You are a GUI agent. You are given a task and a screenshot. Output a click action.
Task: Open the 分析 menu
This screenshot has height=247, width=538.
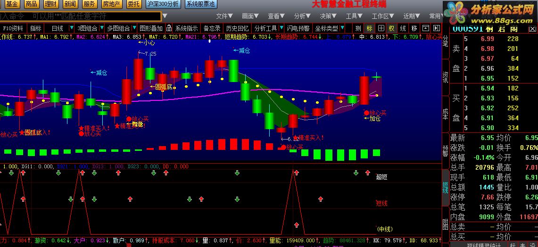coord(302,16)
